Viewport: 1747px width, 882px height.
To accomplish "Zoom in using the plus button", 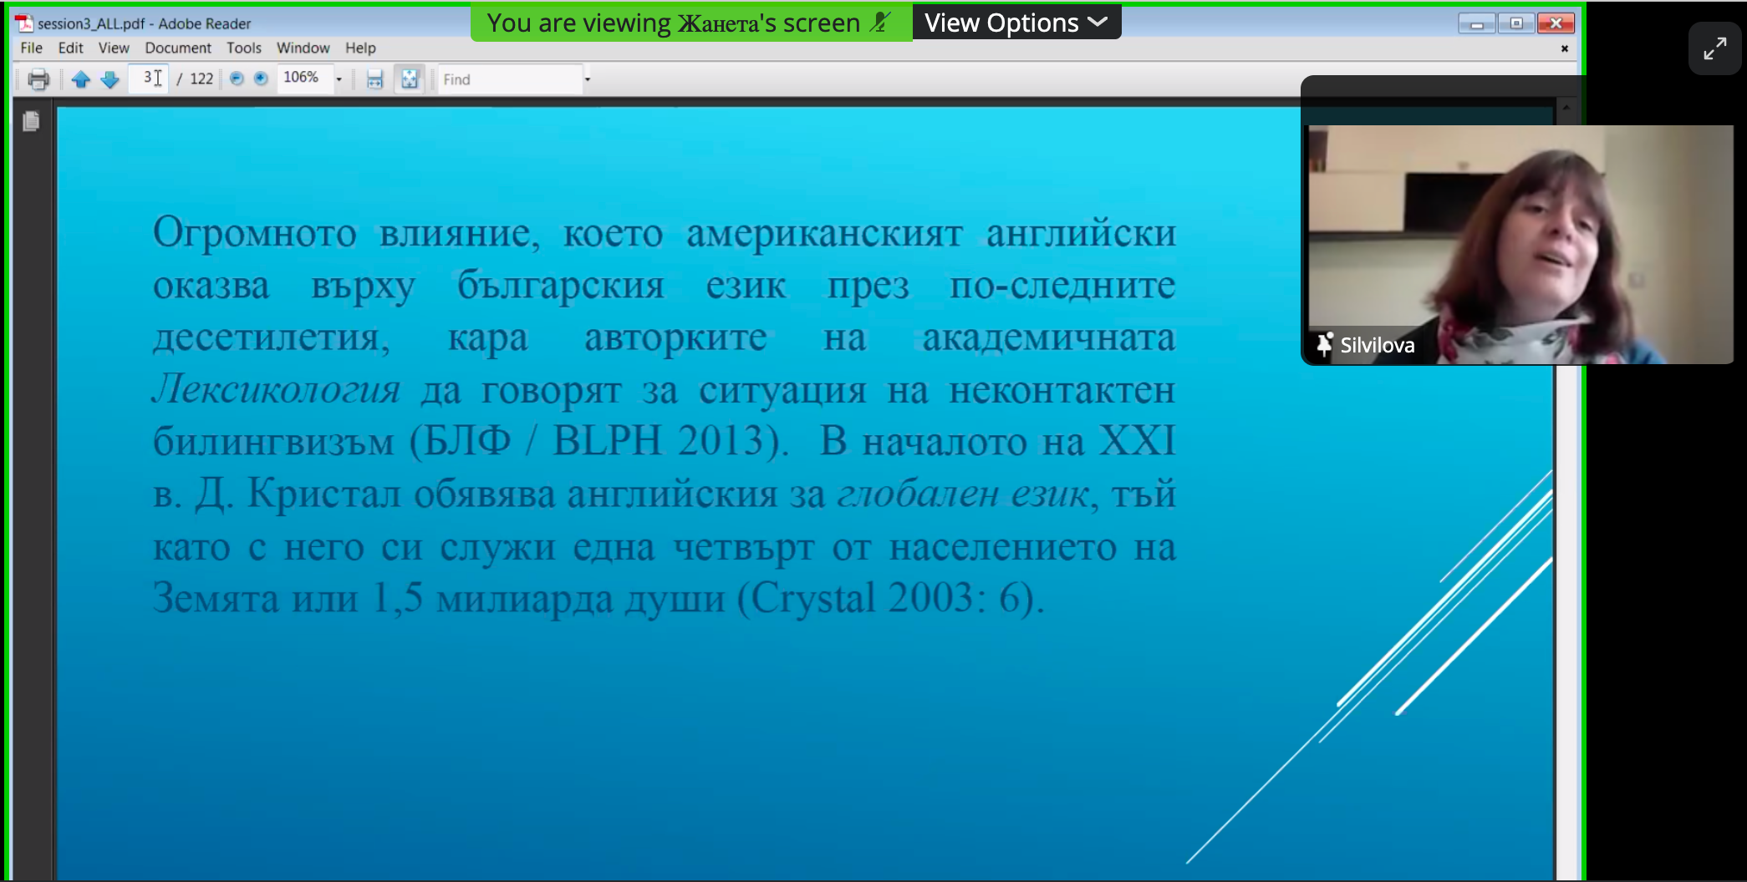I will [261, 79].
